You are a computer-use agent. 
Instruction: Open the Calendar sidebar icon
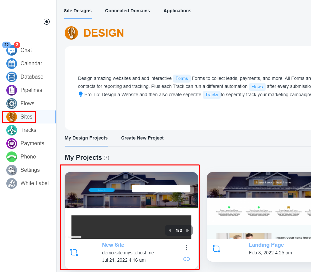click(x=12, y=64)
